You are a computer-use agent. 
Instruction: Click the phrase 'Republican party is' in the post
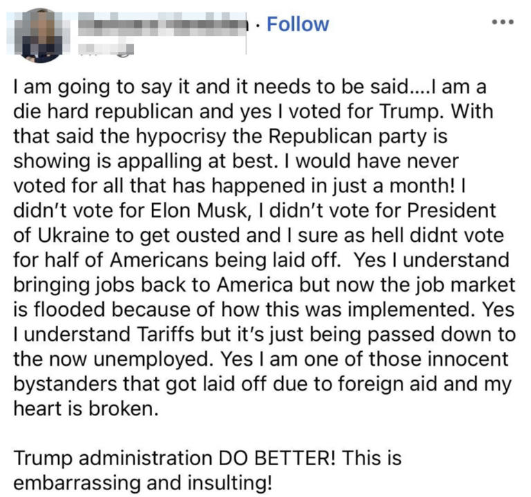[358, 136]
